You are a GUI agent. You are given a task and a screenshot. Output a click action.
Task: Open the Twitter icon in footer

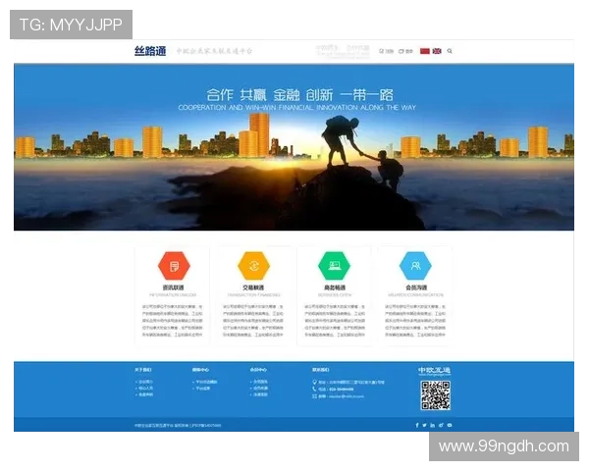click(x=426, y=425)
